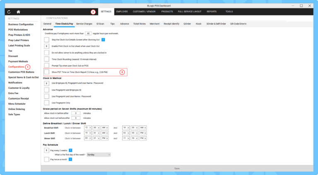Check Pay twice a month checkbox
The width and height of the screenshot is (318, 175).
pyautogui.click(x=47, y=159)
